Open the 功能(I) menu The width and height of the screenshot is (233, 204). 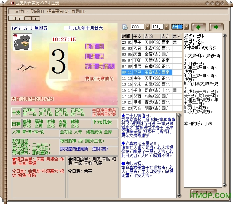pos(37,11)
